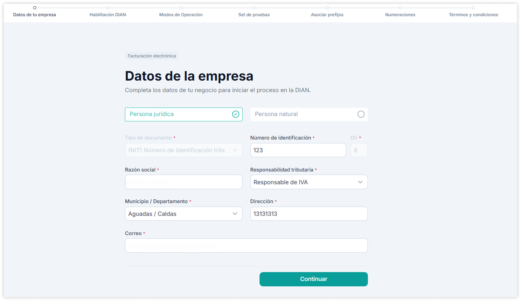The height and width of the screenshot is (301, 521).
Task: Go to the Datos de tu empresa step
Action: (x=35, y=15)
